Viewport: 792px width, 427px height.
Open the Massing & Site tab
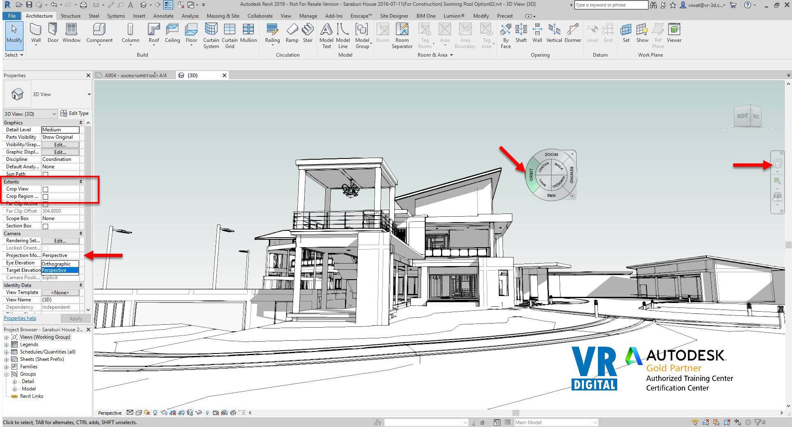tap(223, 16)
